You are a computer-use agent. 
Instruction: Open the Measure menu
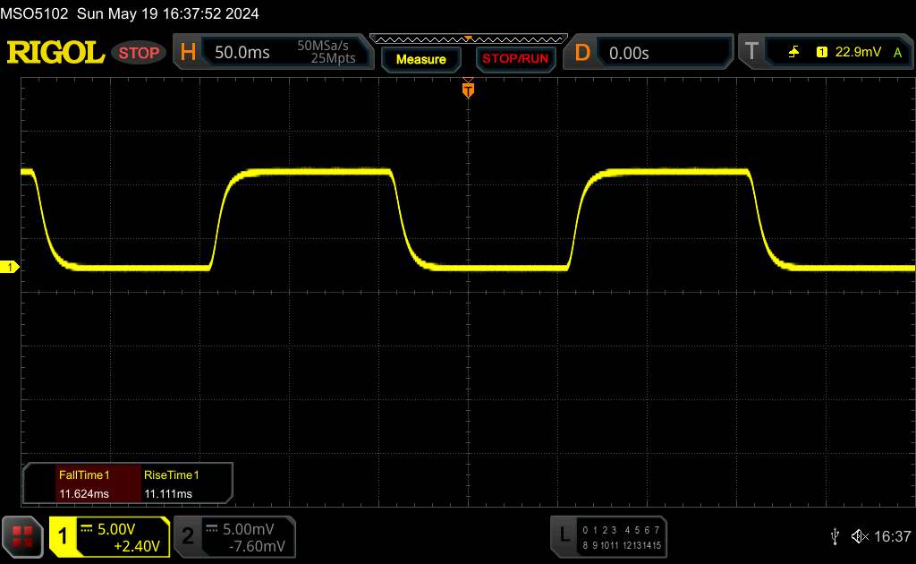click(x=421, y=59)
